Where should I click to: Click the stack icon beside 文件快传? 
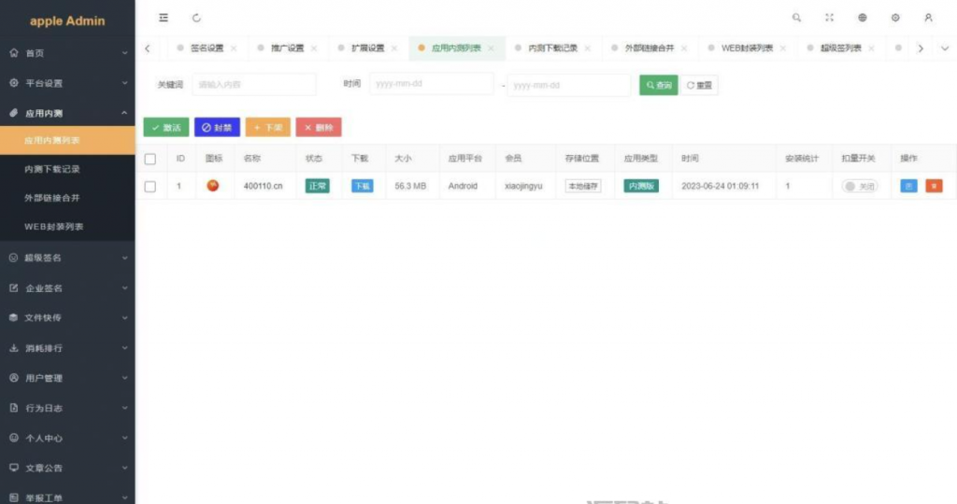tap(13, 317)
